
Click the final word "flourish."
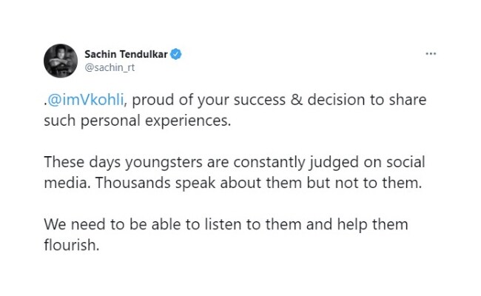72,245
